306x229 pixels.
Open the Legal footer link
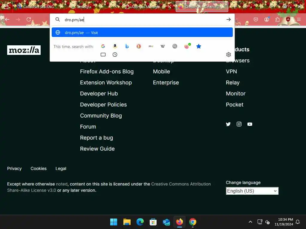coord(61,168)
